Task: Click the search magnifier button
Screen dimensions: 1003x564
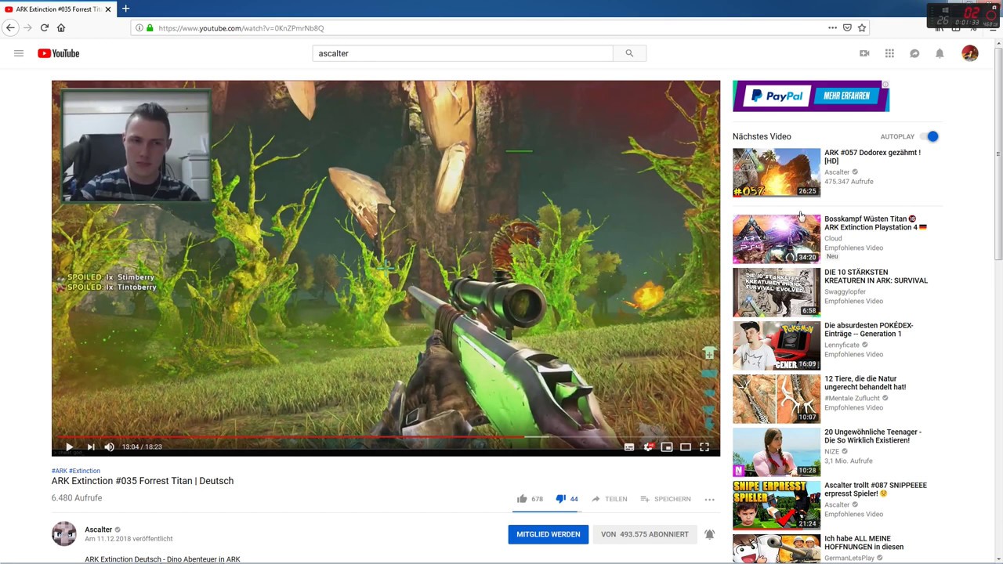Action: point(629,53)
